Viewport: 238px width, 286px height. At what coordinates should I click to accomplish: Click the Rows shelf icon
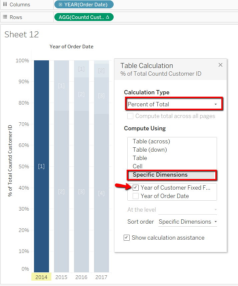5,17
